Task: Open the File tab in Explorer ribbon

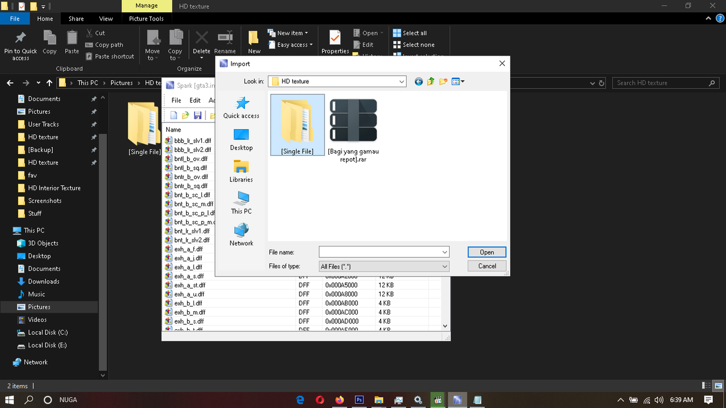Action: [15, 19]
